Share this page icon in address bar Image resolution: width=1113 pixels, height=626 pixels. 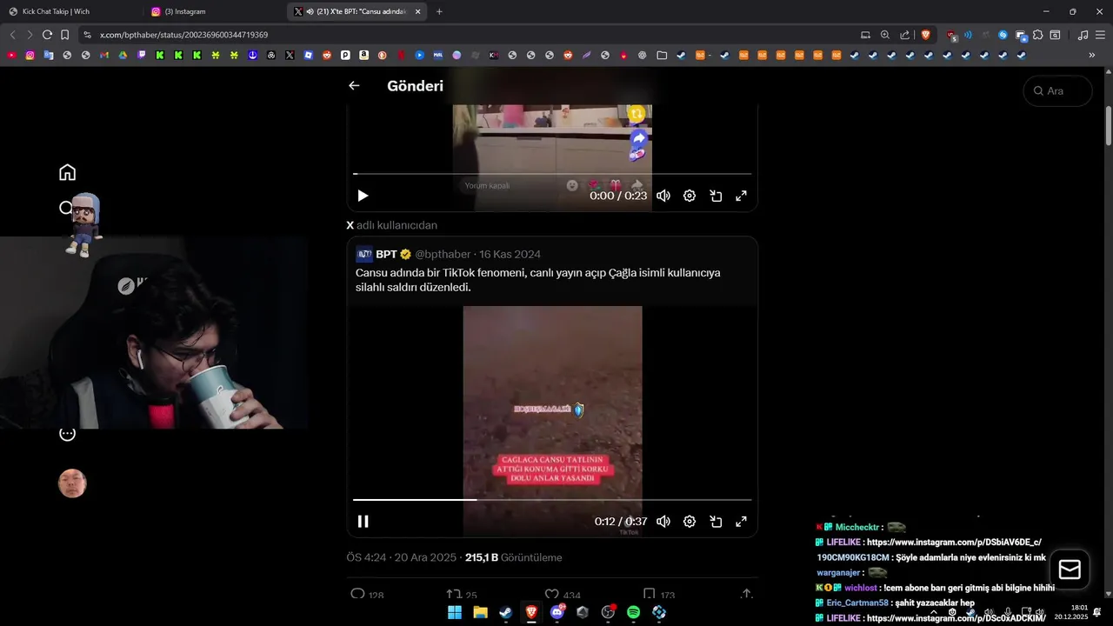pyautogui.click(x=905, y=35)
